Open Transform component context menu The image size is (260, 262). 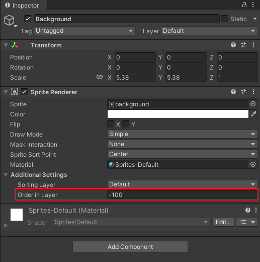(253, 45)
